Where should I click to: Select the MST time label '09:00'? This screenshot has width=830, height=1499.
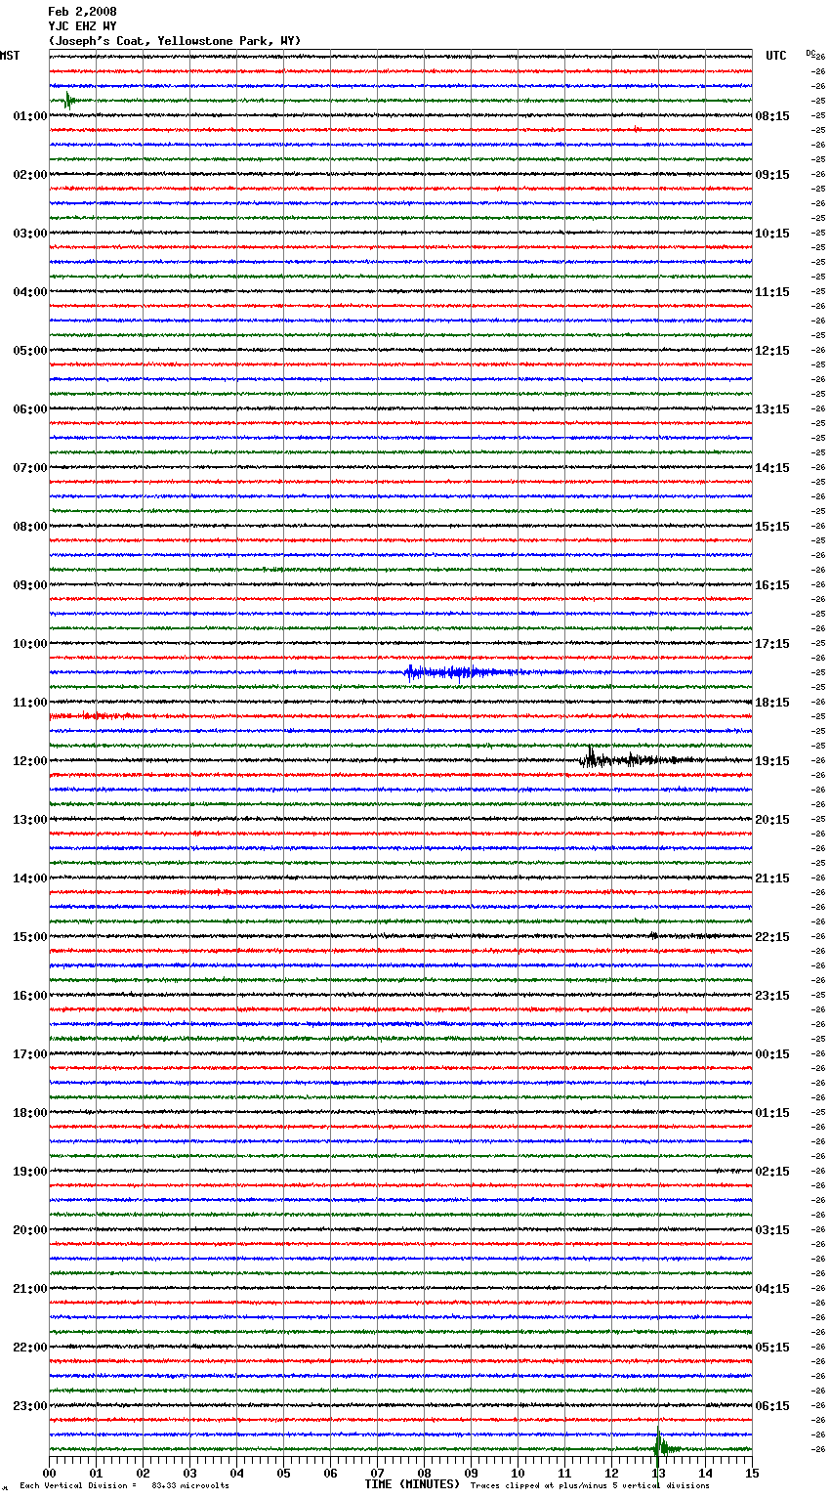(x=29, y=585)
